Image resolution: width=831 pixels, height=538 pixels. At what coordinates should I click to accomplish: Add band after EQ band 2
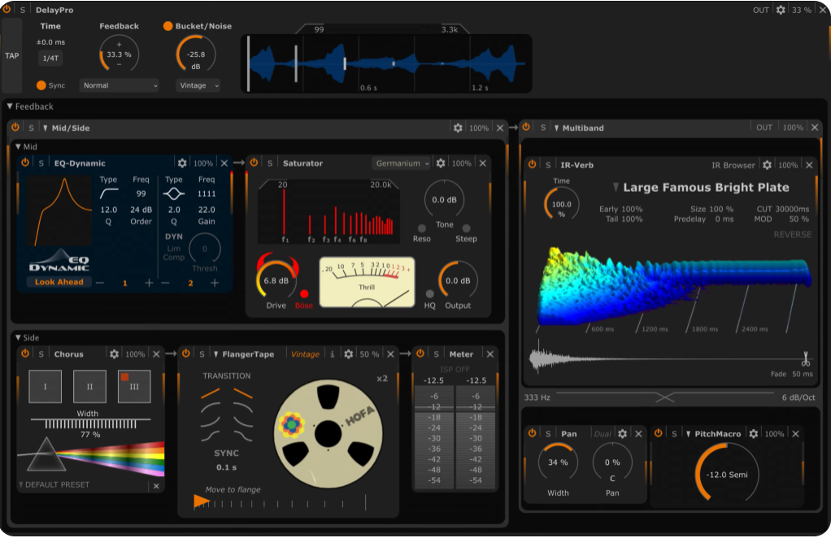215,284
